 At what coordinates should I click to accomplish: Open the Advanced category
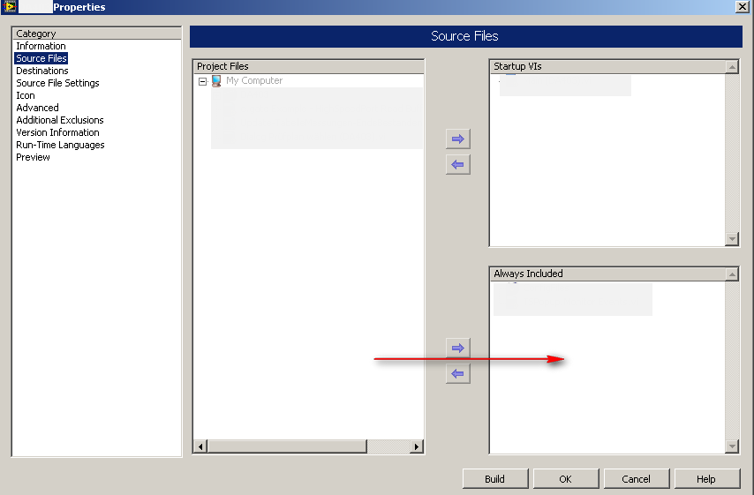pos(37,108)
